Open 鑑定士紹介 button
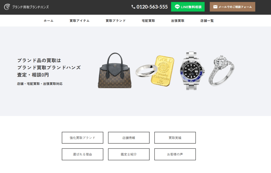 point(129,154)
